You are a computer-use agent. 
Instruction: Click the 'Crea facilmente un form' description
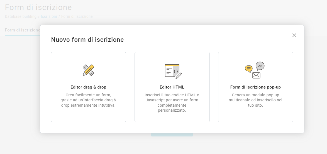(x=88, y=100)
